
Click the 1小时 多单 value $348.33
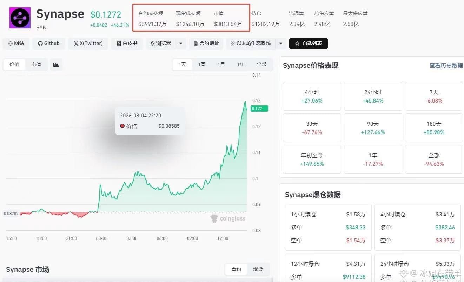[356, 227]
